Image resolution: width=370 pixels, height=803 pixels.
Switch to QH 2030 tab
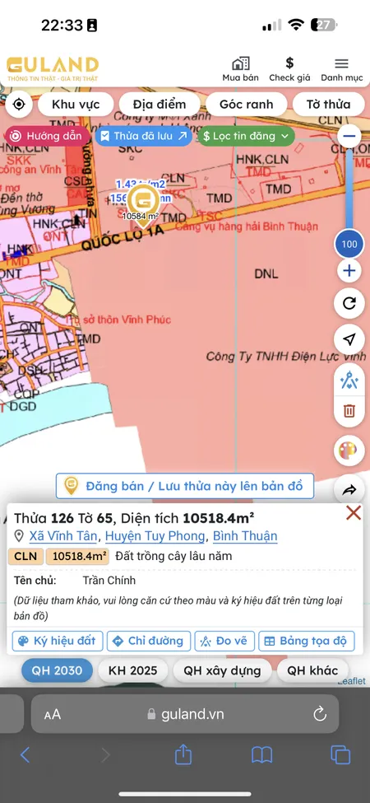click(x=58, y=670)
